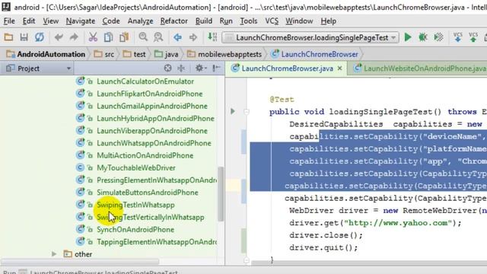Click the Project tree horizontal scrollbar
This screenshot has height=274, width=487.
(x=80, y=262)
